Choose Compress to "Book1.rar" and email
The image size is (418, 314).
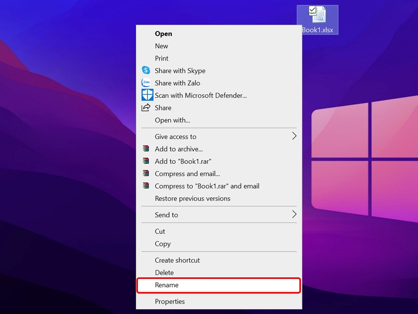219,186
